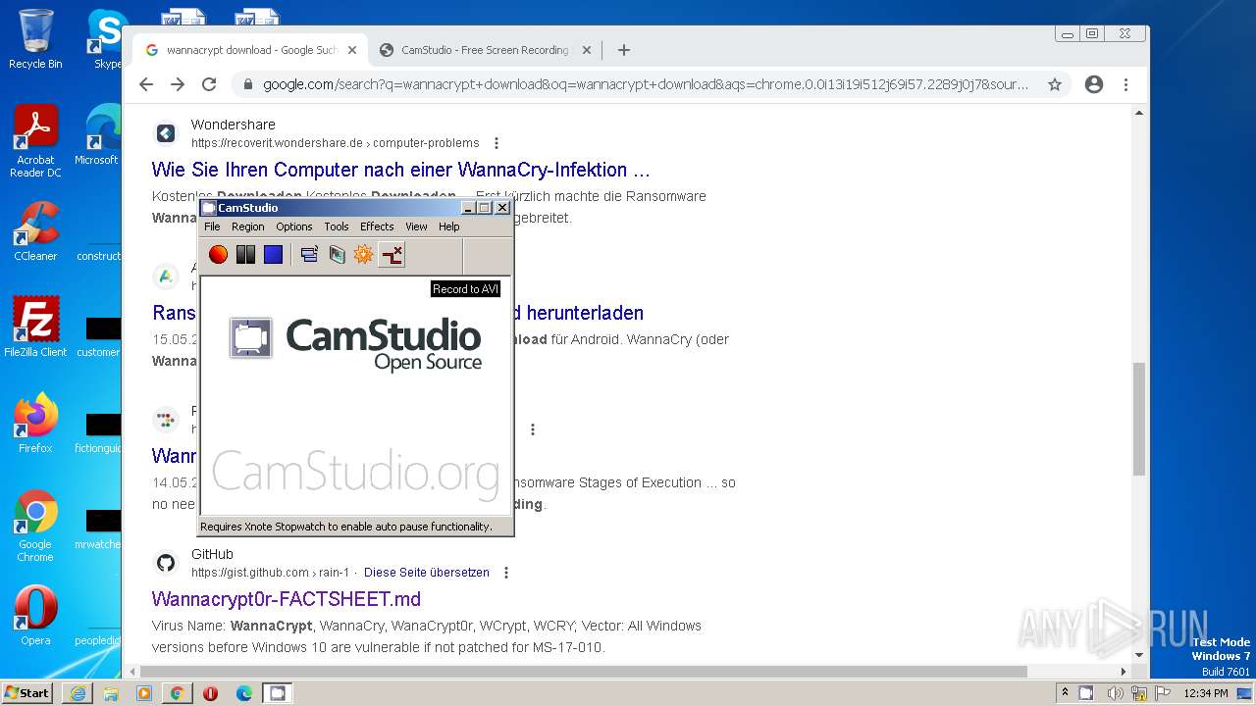Toggle CamStudio compact view icon
Screen dimensions: 1256x706
click(309, 255)
